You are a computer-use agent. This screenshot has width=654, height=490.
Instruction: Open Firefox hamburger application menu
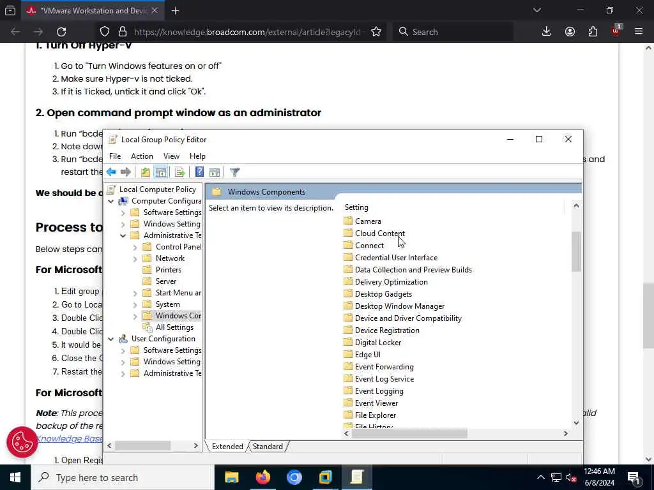tap(639, 32)
